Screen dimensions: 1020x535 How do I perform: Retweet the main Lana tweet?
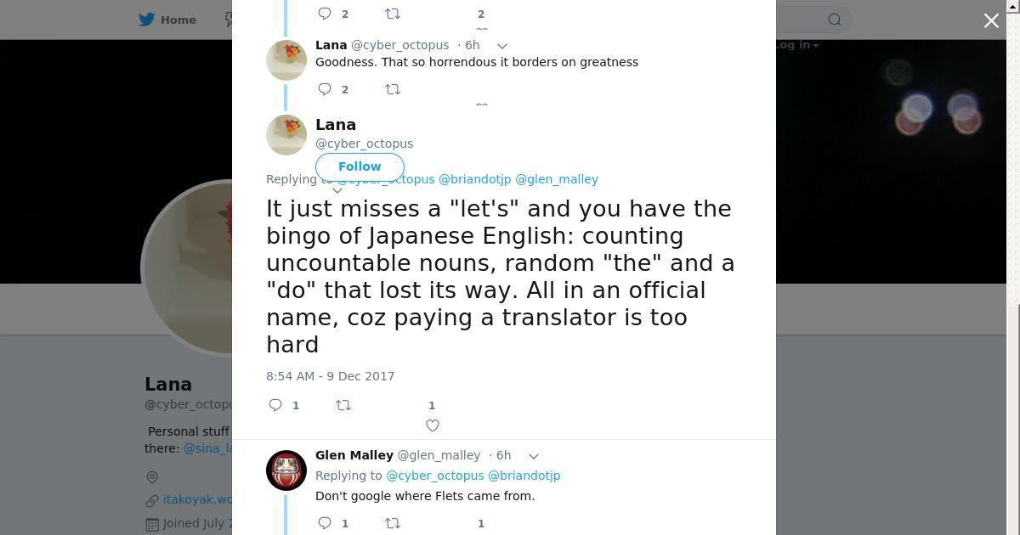point(343,405)
